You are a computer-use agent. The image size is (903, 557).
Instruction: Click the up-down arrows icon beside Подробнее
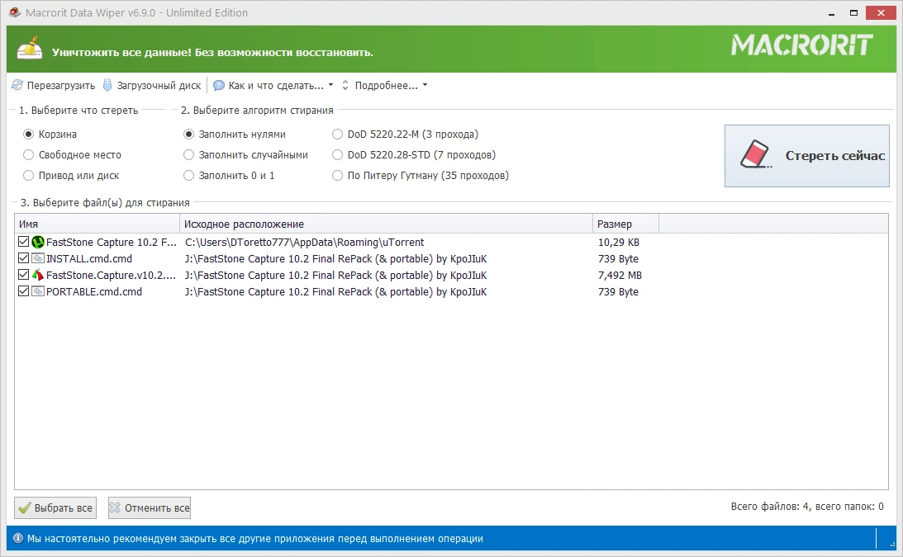[345, 85]
